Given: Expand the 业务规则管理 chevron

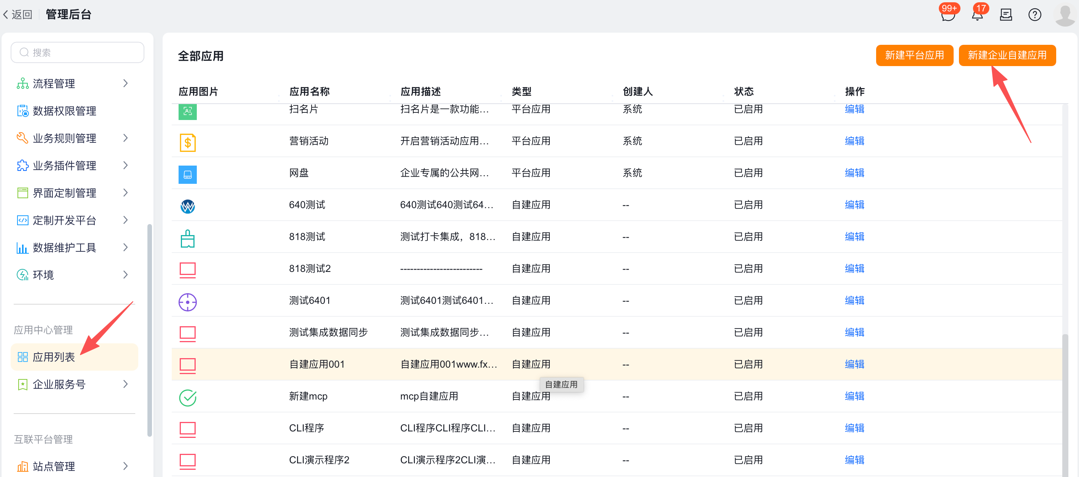Looking at the screenshot, I should [x=125, y=138].
